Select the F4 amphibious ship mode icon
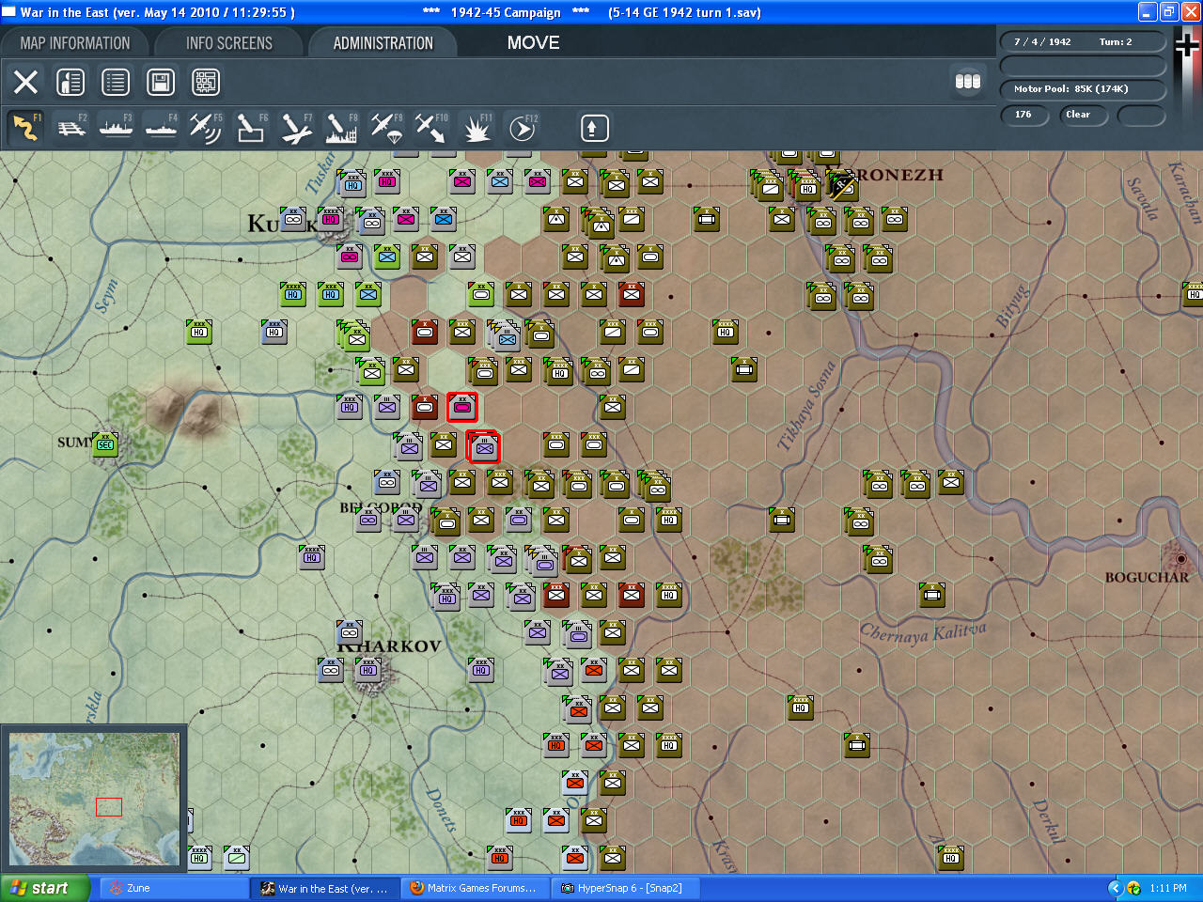The image size is (1203, 902). tap(162, 128)
